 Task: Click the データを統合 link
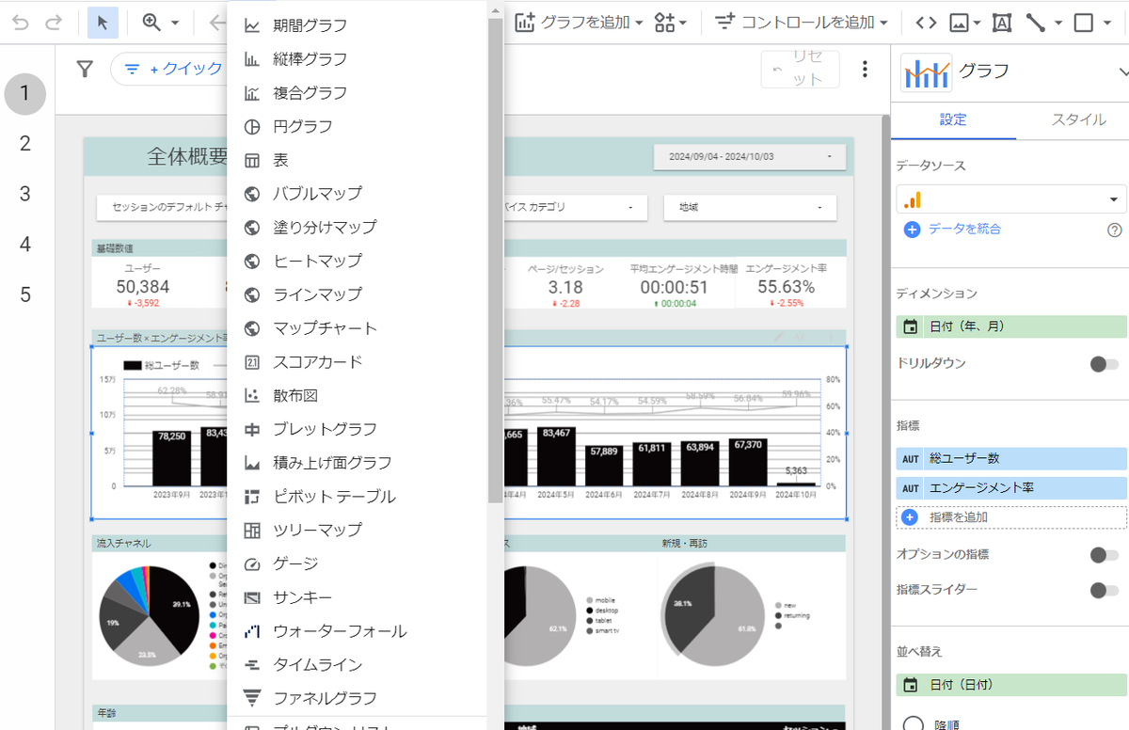click(964, 230)
